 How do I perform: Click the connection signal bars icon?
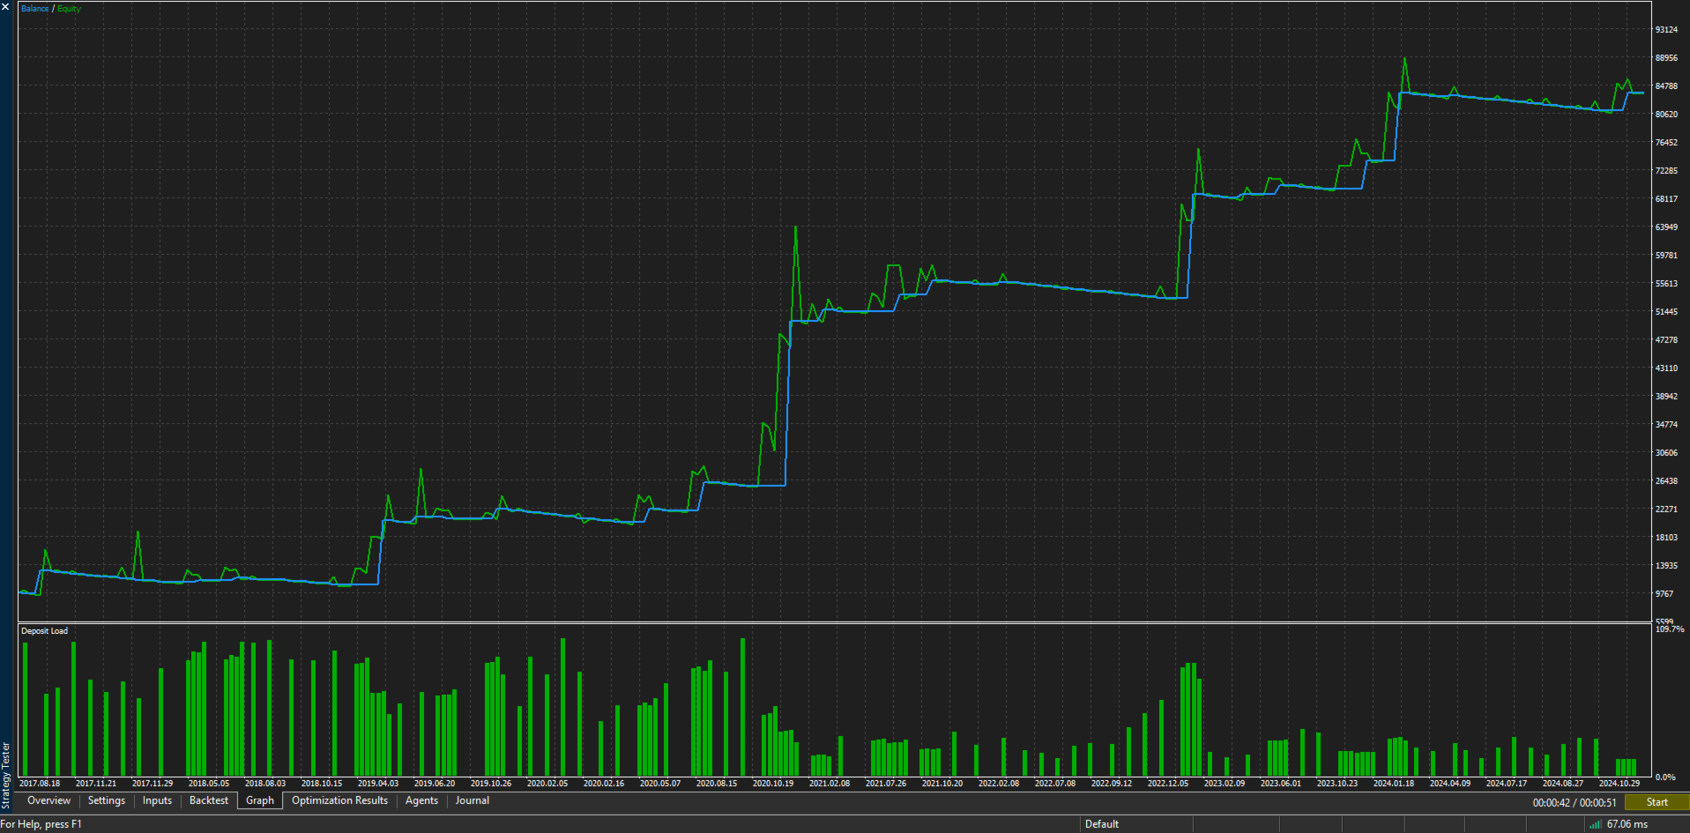point(1595,825)
